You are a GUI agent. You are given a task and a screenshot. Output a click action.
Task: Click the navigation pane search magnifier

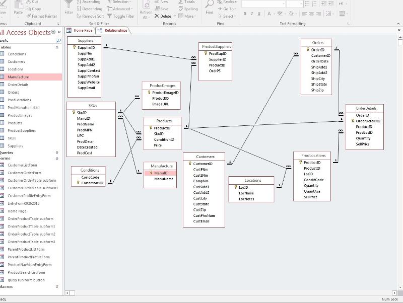tap(58, 40)
